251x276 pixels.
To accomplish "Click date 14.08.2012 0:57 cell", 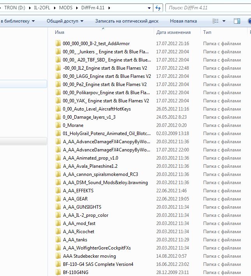I will tap(171, 256).
